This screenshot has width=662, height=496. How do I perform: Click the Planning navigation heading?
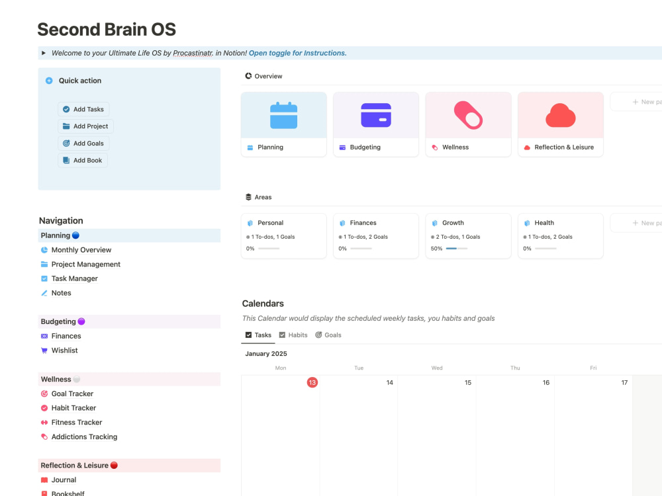pos(129,235)
